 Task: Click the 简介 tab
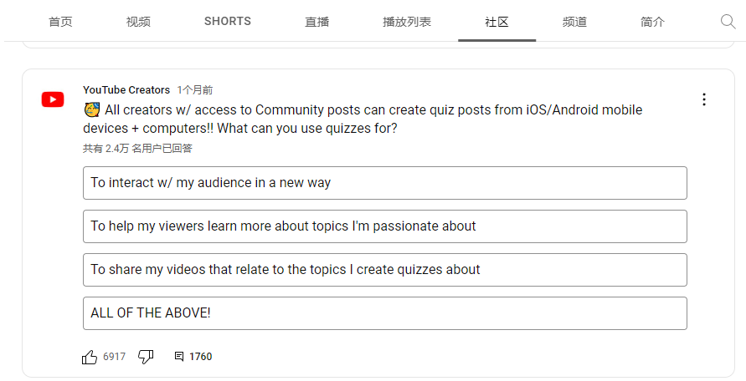(x=652, y=22)
